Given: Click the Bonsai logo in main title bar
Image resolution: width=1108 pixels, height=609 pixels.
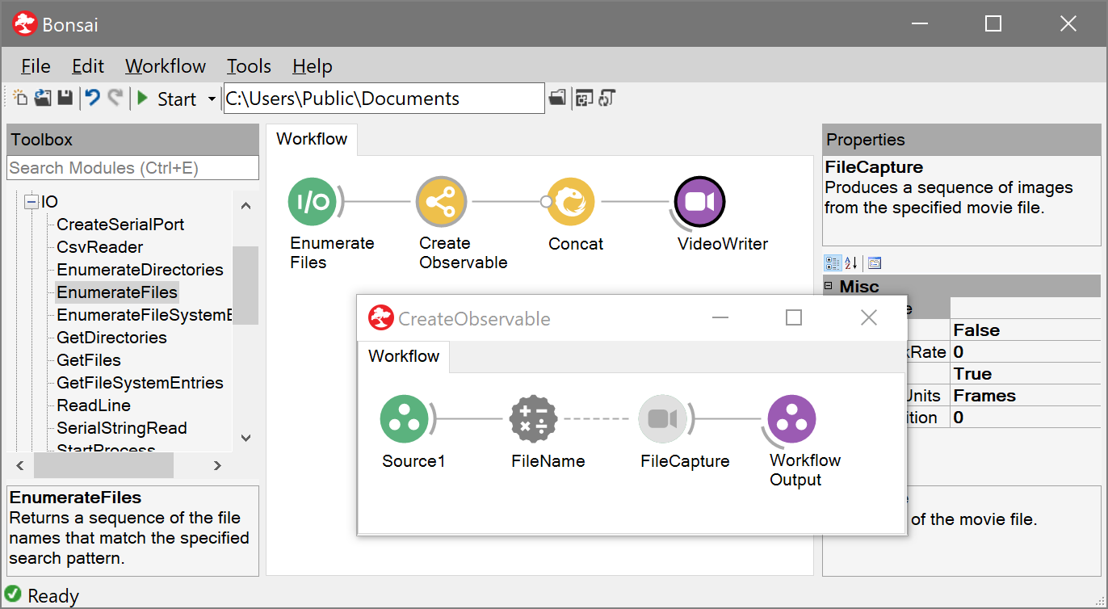Looking at the screenshot, I should pyautogui.click(x=26, y=23).
